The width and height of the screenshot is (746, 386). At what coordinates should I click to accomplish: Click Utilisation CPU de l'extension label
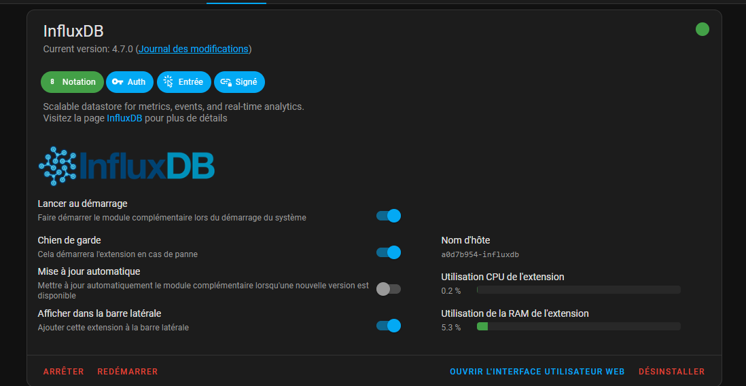point(502,277)
